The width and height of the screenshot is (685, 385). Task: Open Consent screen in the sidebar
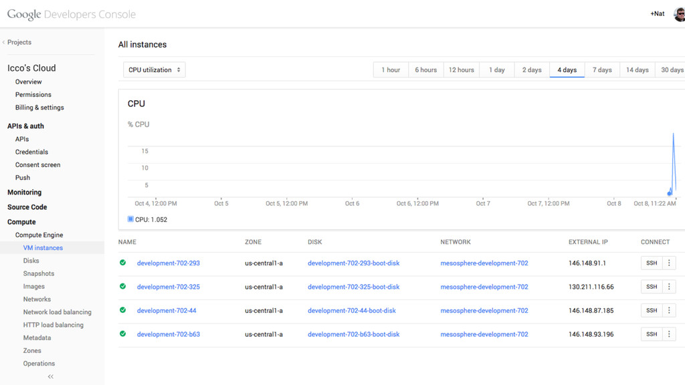(x=37, y=165)
